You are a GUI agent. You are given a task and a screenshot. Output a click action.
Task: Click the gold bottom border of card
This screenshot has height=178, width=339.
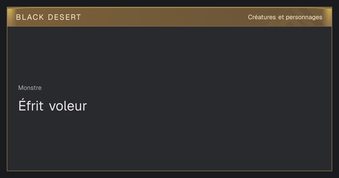pos(169,171)
